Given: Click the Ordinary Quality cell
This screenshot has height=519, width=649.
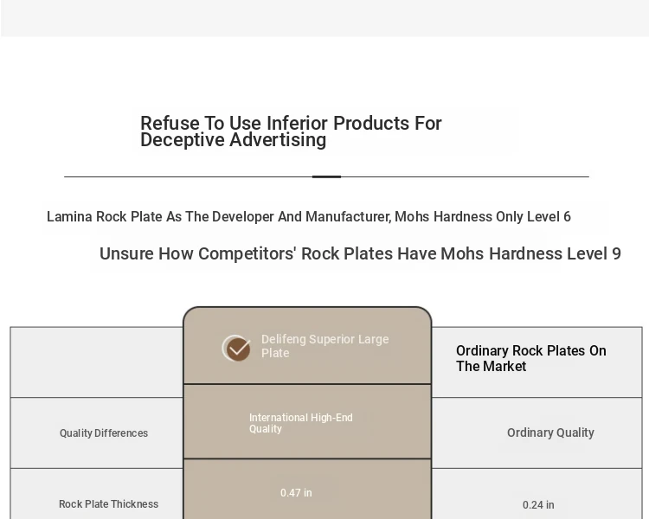Looking at the screenshot, I should coord(550,432).
